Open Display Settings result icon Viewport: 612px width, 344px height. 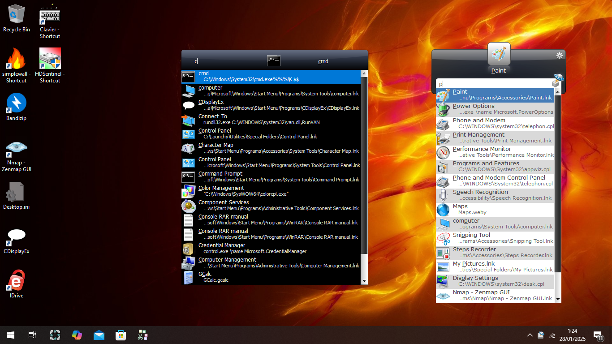coord(443,281)
